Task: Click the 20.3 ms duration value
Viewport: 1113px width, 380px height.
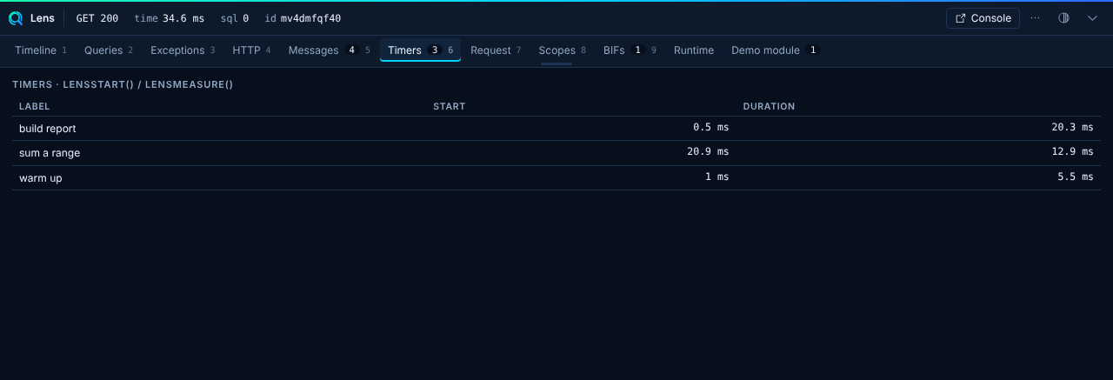Action: (1072, 128)
